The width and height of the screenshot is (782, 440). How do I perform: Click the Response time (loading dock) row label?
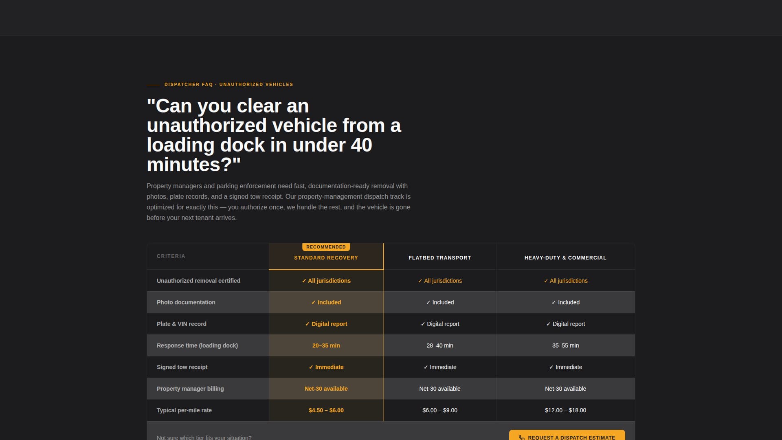[x=197, y=345]
